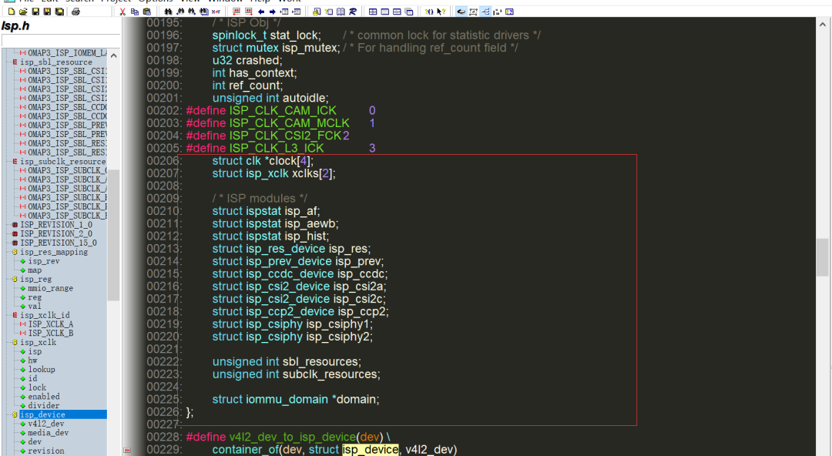
Task: Collapse the isp_reg struct node
Action: coord(15,280)
